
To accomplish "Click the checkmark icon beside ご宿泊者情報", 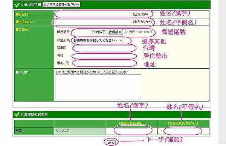I will point(17,5).
